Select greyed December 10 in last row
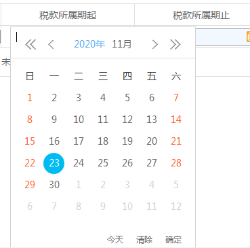 (127, 207)
